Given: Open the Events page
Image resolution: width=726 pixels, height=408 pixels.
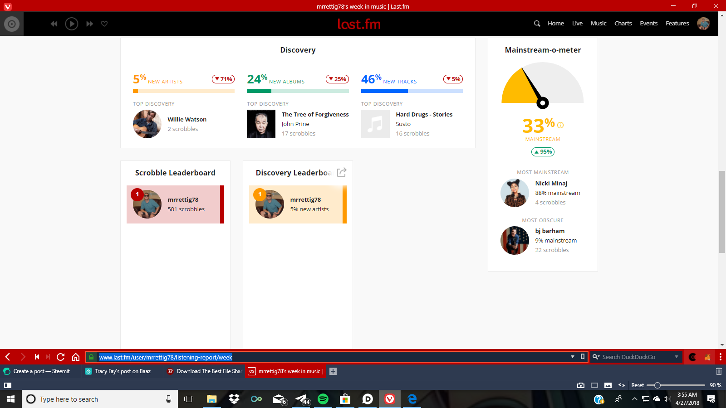Looking at the screenshot, I should point(648,24).
